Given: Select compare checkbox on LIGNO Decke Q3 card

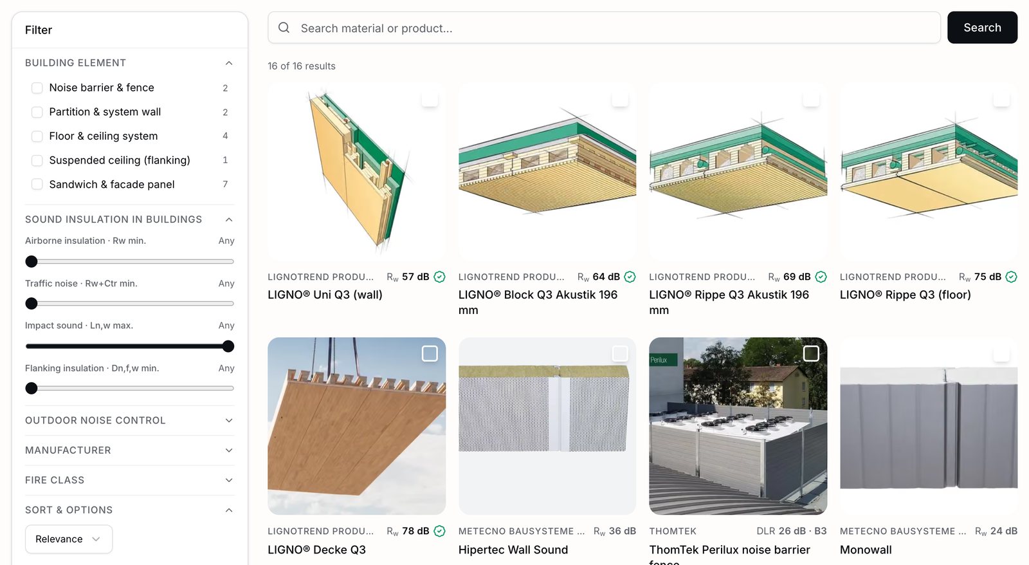Looking at the screenshot, I should coord(430,353).
